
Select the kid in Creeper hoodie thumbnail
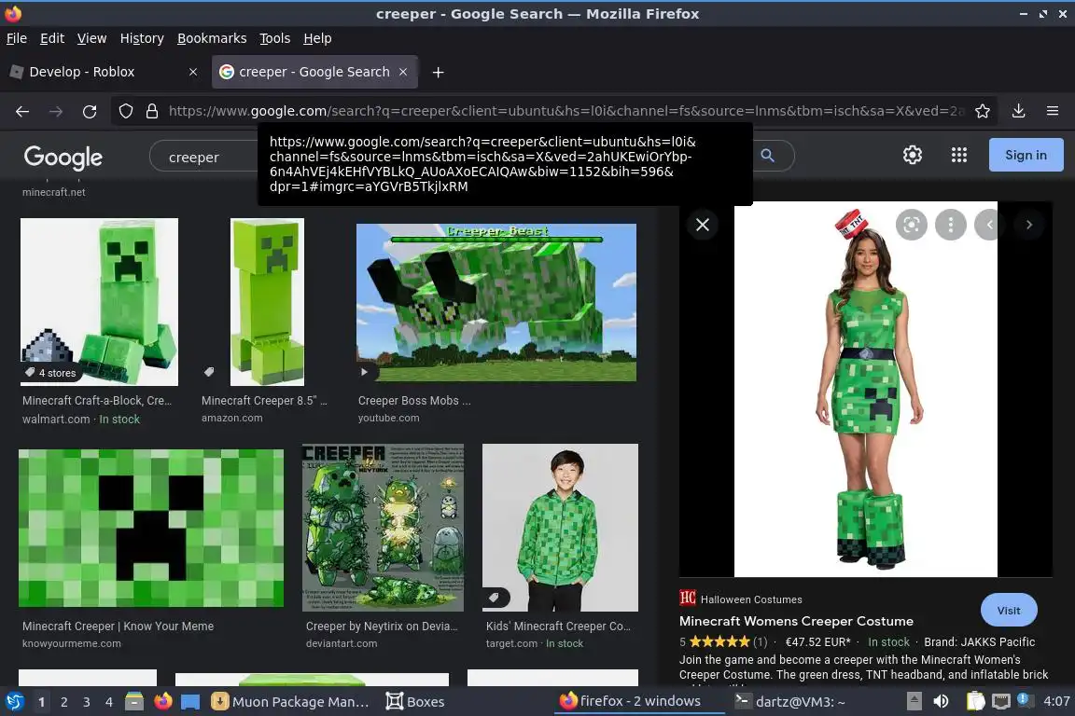point(560,528)
